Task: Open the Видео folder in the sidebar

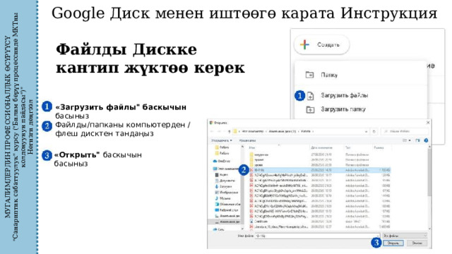Action: 222,174
